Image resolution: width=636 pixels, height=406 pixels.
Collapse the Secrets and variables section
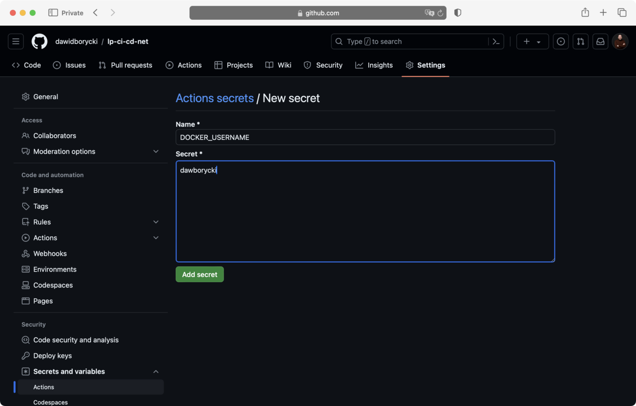[156, 371]
